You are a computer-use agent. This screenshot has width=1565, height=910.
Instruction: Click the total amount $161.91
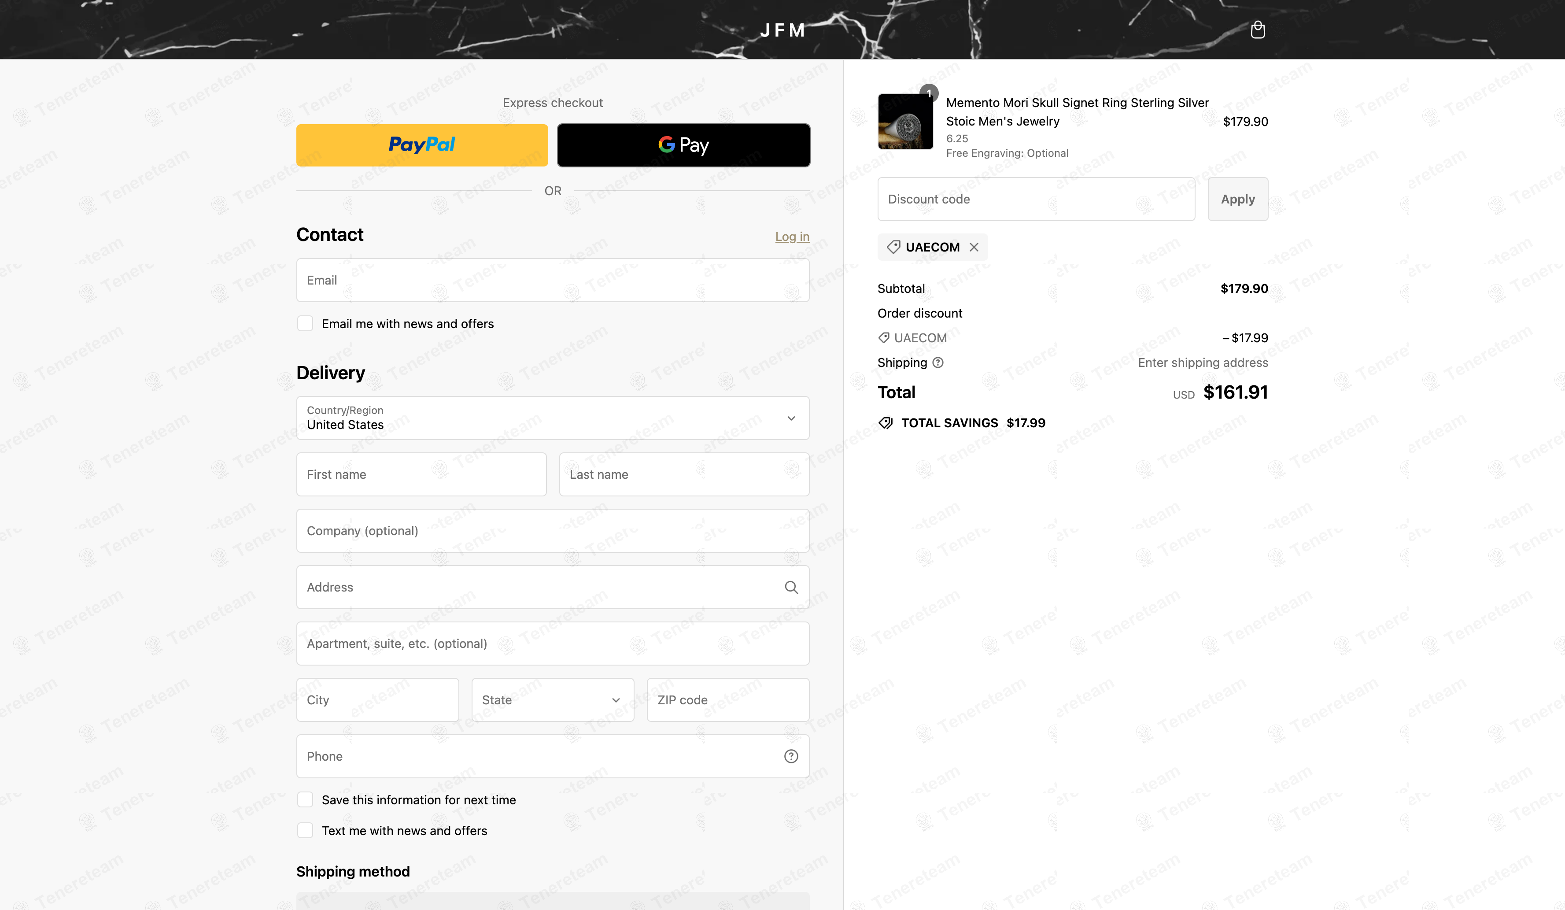1235,392
